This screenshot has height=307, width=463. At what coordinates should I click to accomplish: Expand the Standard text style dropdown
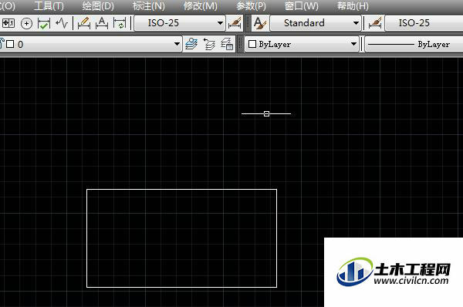tap(356, 23)
